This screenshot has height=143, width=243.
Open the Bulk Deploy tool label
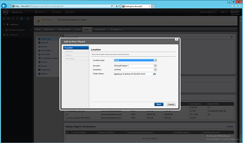click(46, 51)
